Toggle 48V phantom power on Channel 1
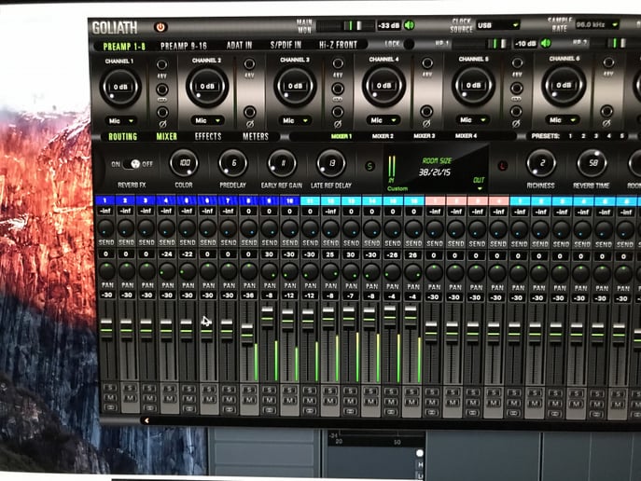Viewport: 641px width, 481px height. click(x=162, y=64)
